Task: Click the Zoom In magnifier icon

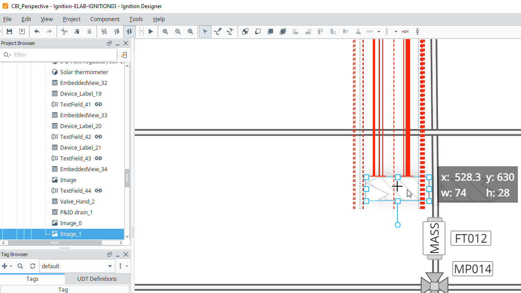Action: (x=165, y=31)
